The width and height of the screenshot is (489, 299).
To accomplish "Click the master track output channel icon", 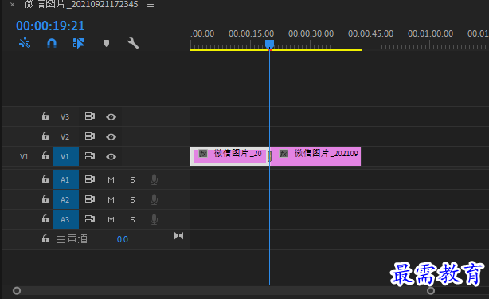I will [178, 236].
